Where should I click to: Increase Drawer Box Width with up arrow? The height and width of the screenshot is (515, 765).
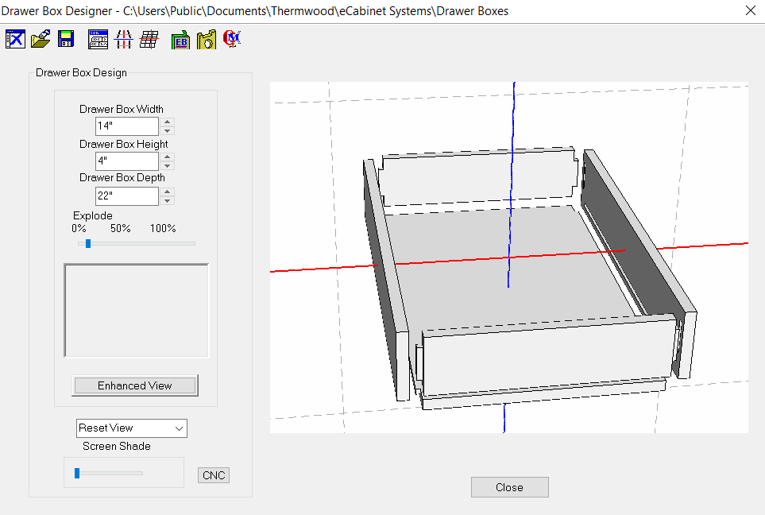pos(168,122)
